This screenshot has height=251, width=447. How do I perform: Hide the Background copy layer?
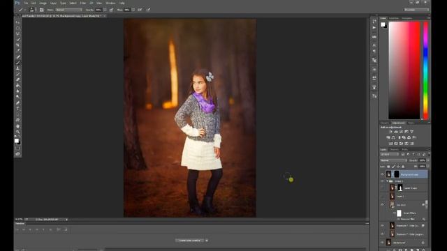(382, 174)
